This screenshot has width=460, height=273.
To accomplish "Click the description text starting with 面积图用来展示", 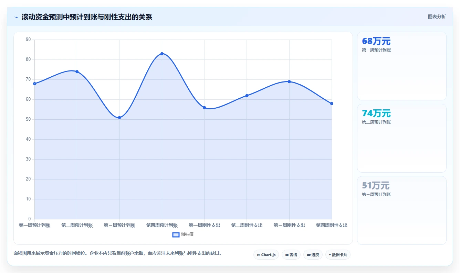I will tap(118, 253).
